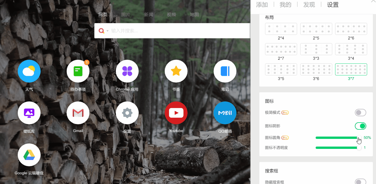The width and height of the screenshot is (376, 184).
Task: Toggle the 极简模式 switch
Action: 361,113
